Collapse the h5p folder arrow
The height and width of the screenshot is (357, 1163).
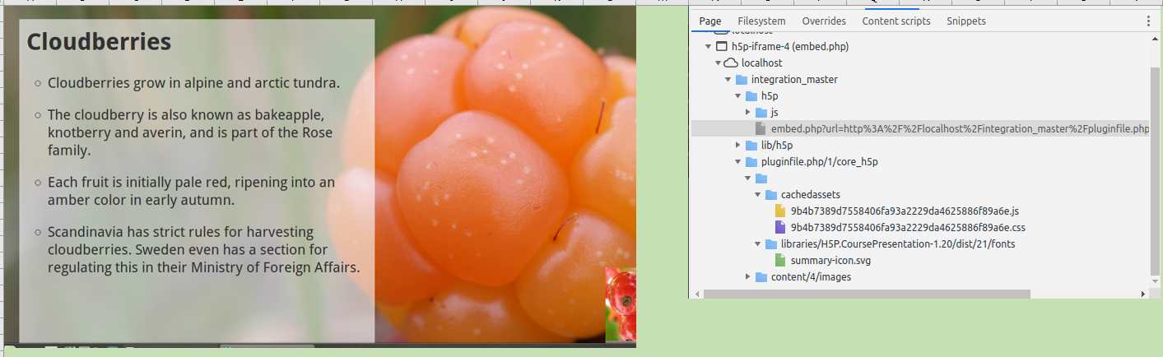click(x=738, y=96)
